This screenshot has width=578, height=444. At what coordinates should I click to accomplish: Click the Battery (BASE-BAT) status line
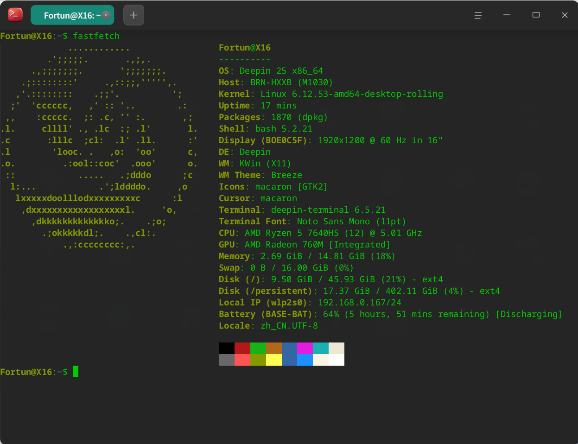tap(390, 314)
